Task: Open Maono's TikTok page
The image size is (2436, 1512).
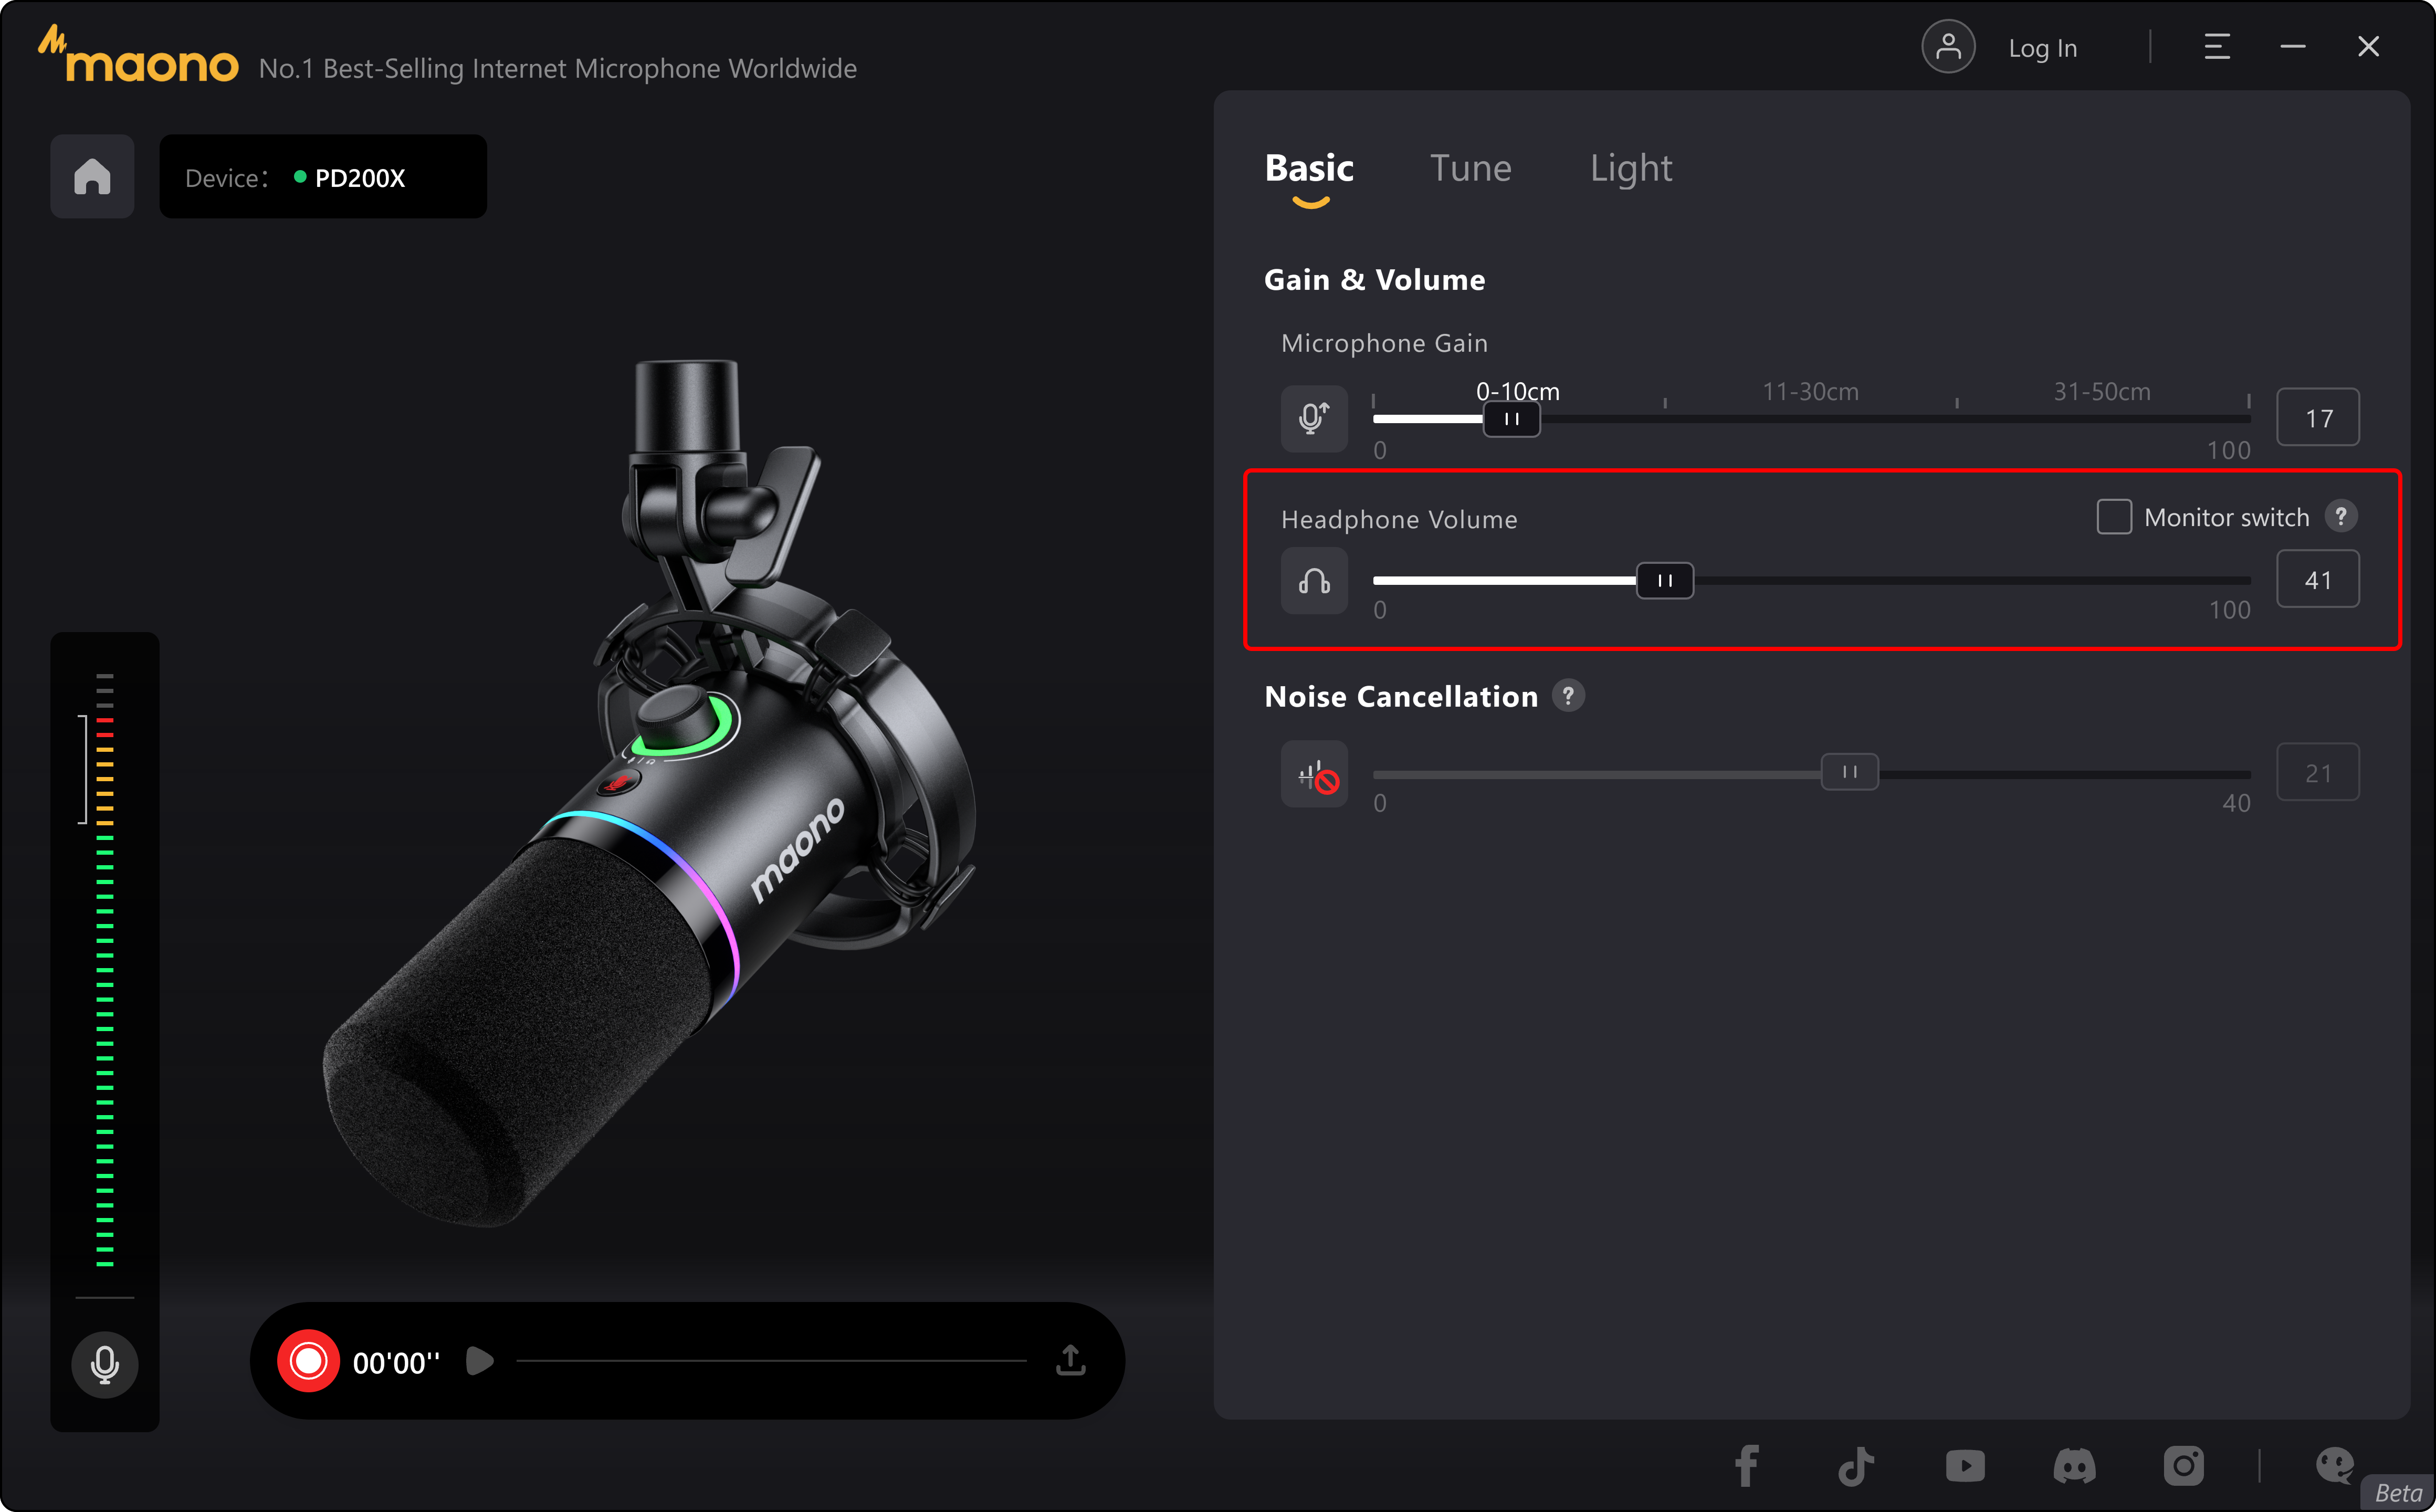Action: point(1856,1466)
